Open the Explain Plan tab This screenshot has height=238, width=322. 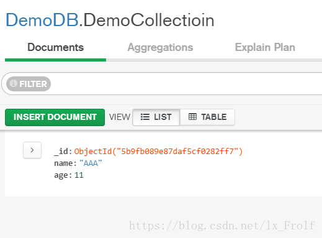(x=265, y=47)
